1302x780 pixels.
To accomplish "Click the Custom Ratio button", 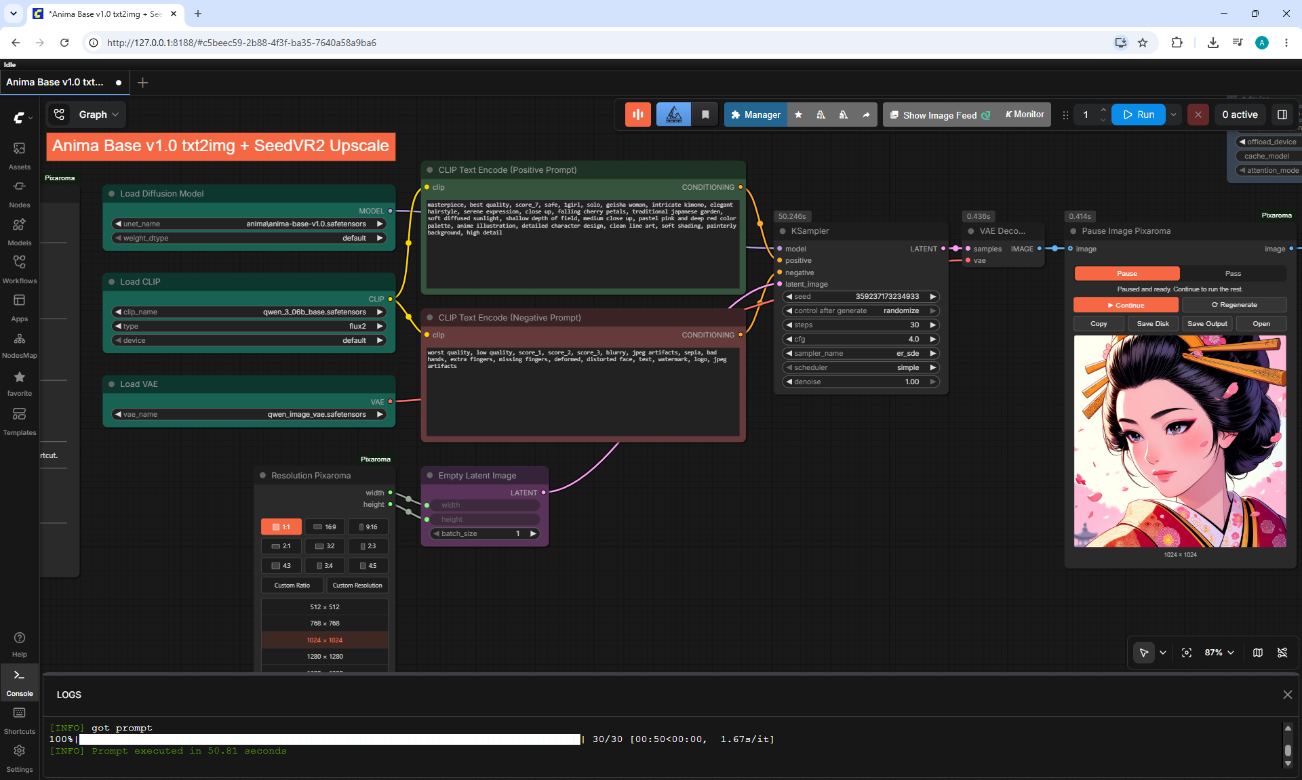I will (292, 585).
